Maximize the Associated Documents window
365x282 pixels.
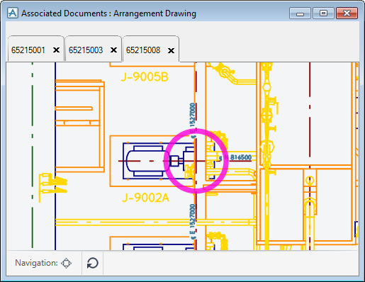coord(323,13)
